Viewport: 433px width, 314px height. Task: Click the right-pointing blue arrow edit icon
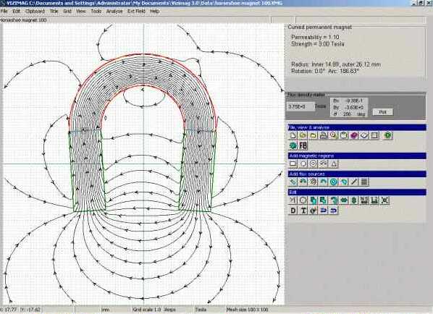[x=324, y=211]
